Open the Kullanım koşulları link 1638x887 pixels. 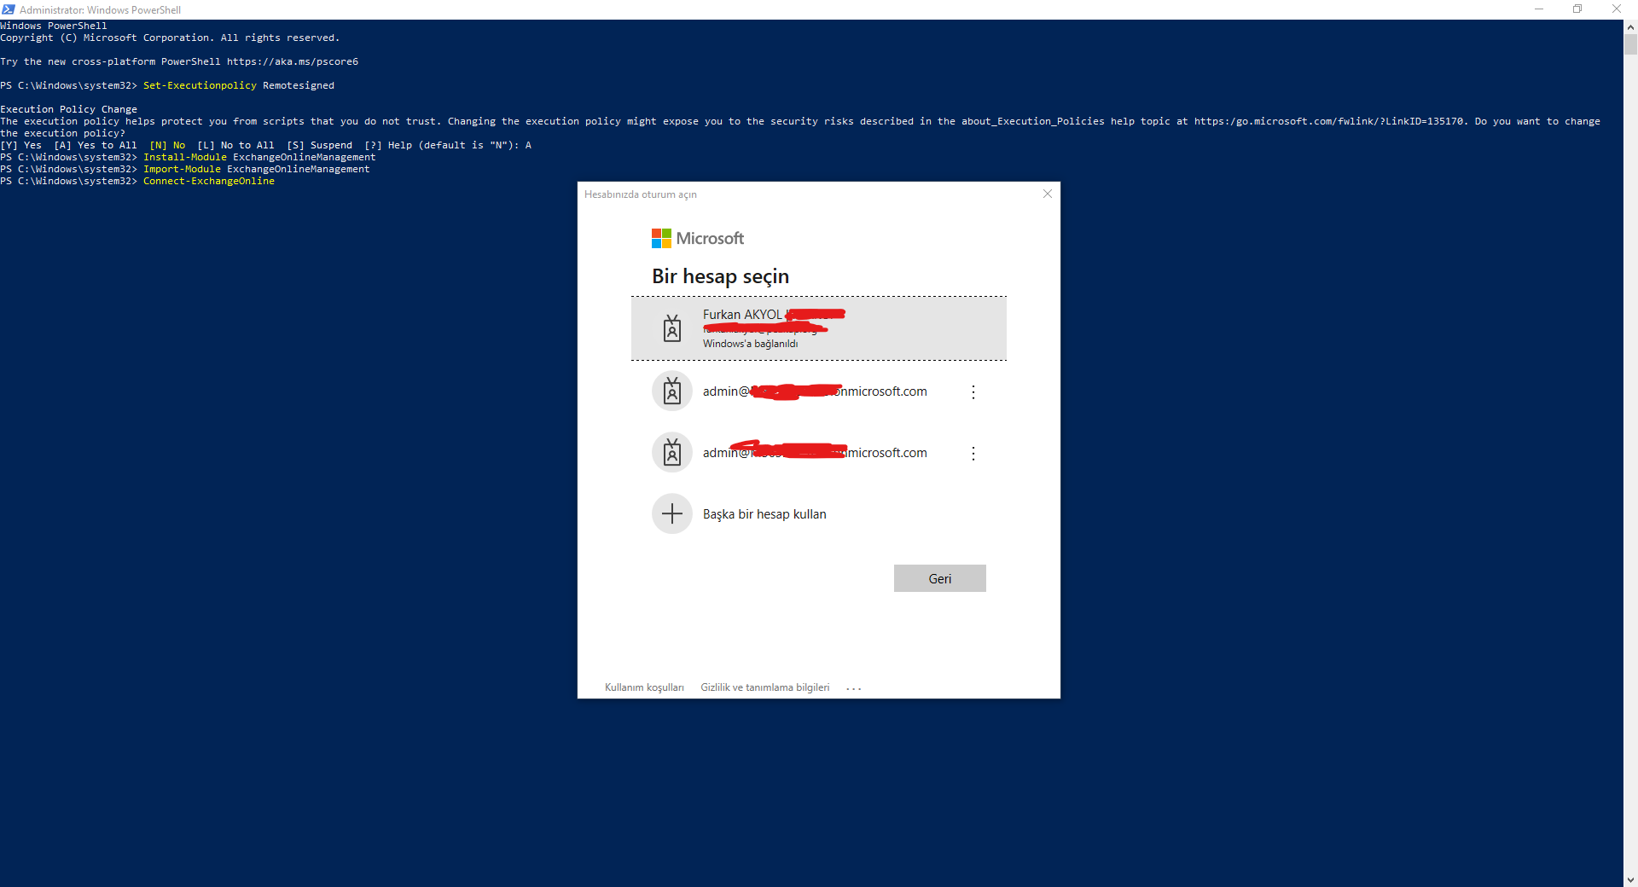pos(644,687)
